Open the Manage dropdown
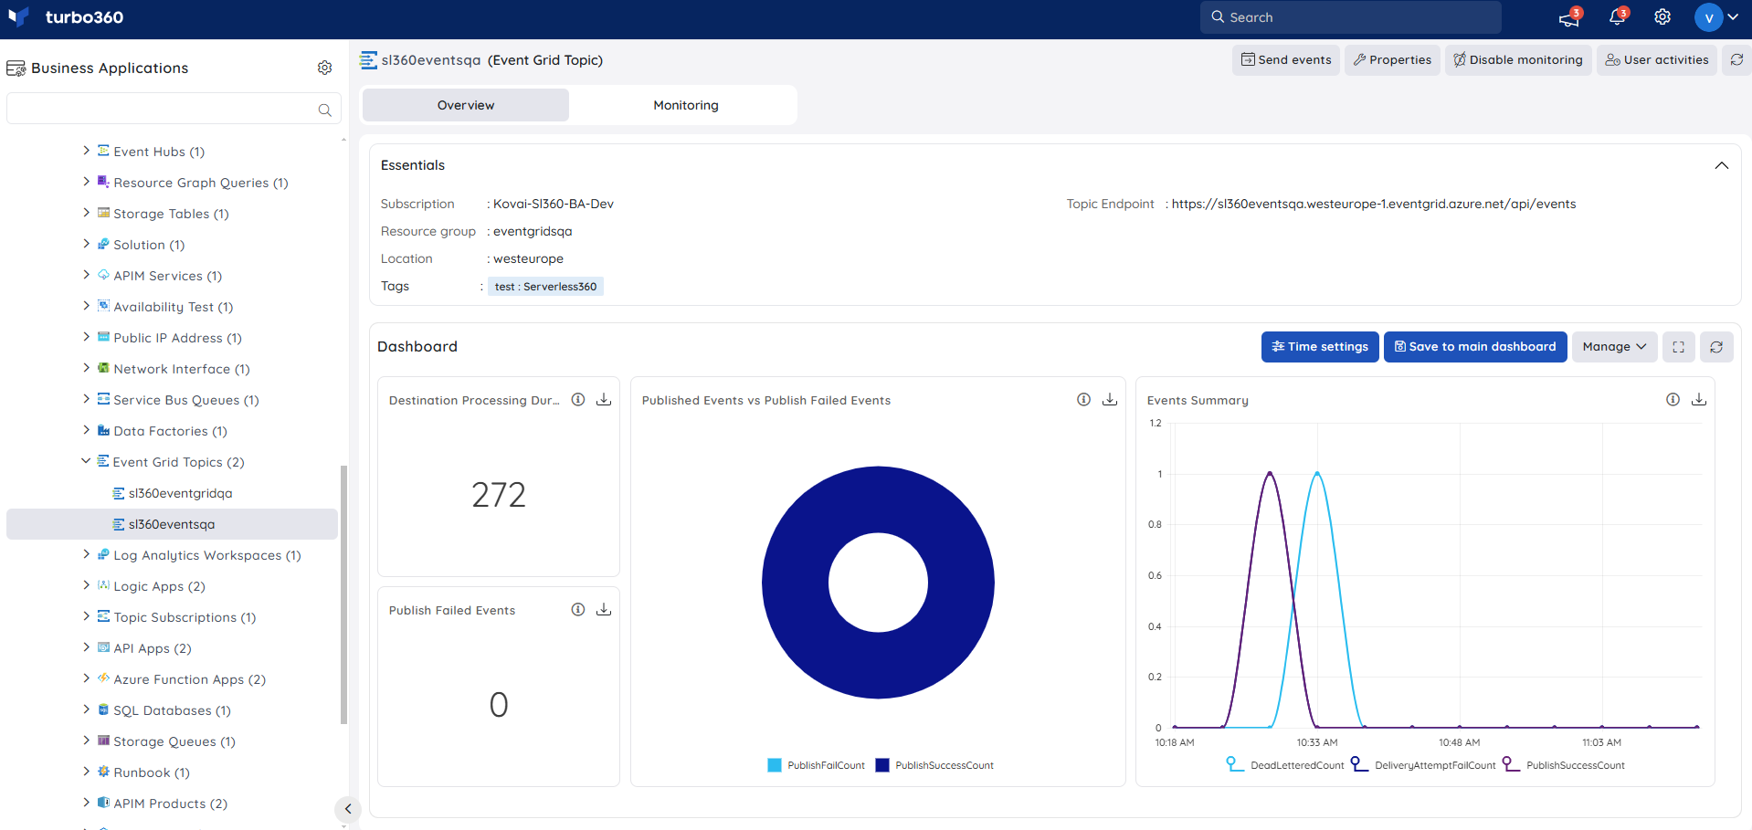Image resolution: width=1752 pixels, height=830 pixels. point(1614,347)
